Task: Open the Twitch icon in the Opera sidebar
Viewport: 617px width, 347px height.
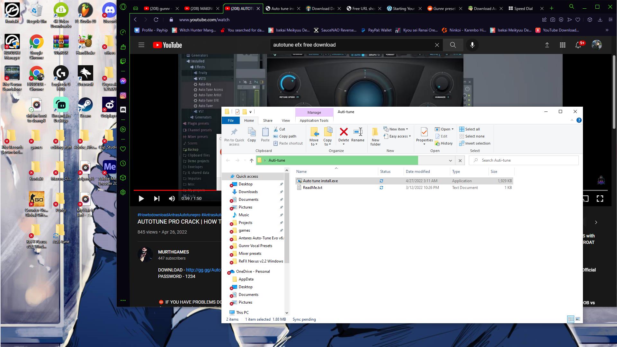Action: coord(123,61)
